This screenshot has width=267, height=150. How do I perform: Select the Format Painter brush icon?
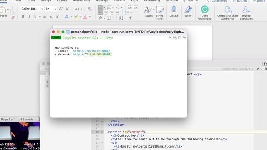[12, 17]
